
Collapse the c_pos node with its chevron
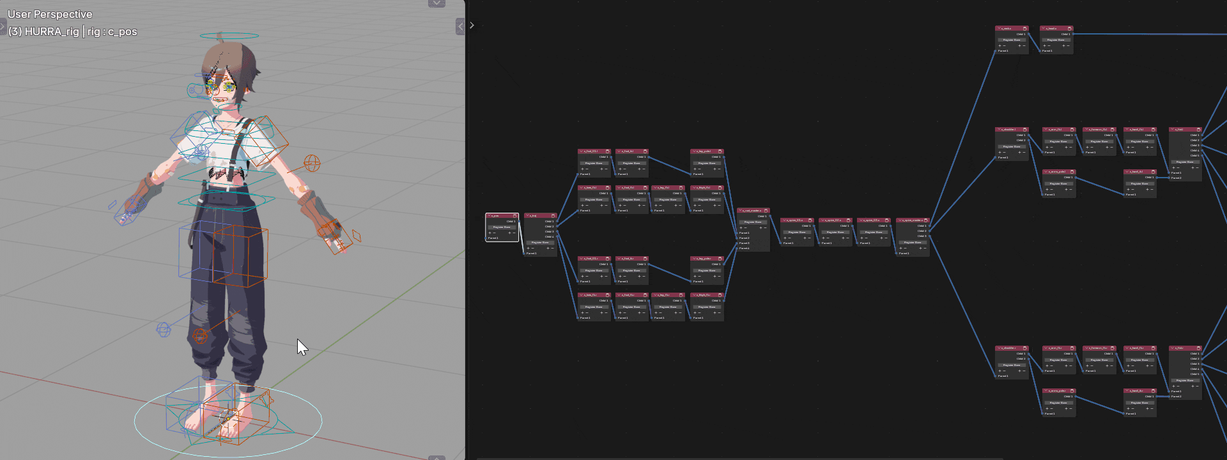489,216
